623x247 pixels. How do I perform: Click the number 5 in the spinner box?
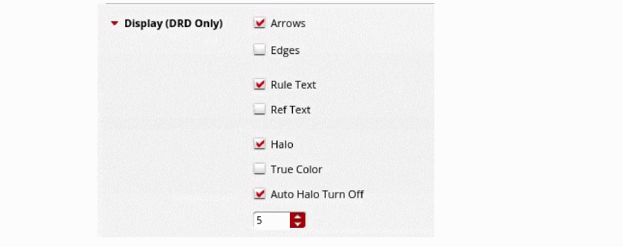[260, 220]
